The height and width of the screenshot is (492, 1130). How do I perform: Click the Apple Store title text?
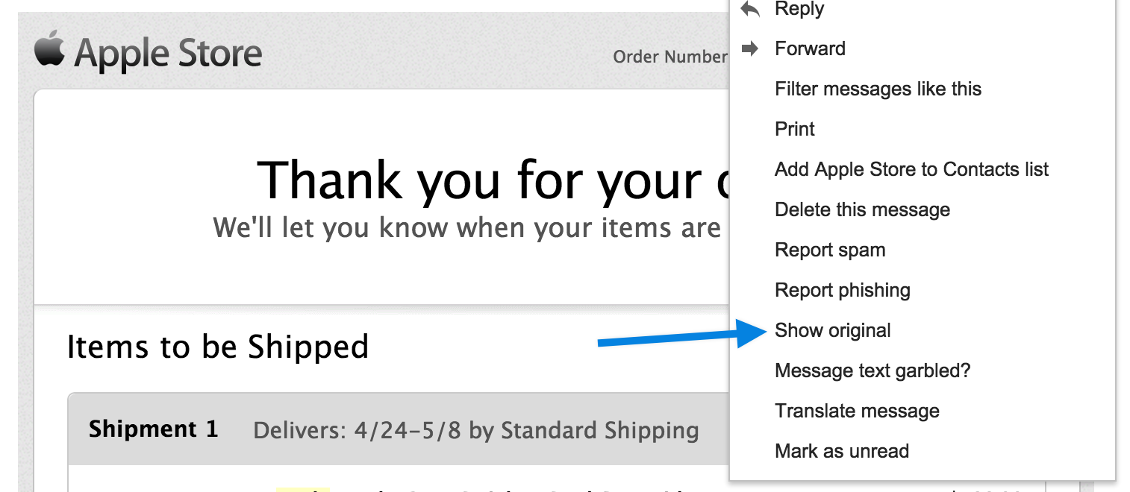pos(169,54)
